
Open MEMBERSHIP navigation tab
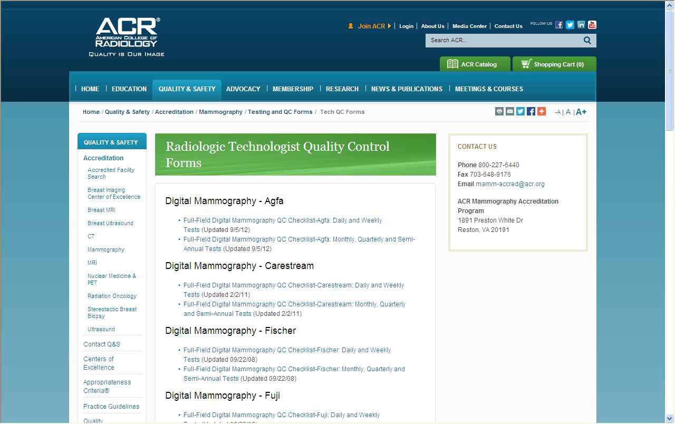[293, 89]
